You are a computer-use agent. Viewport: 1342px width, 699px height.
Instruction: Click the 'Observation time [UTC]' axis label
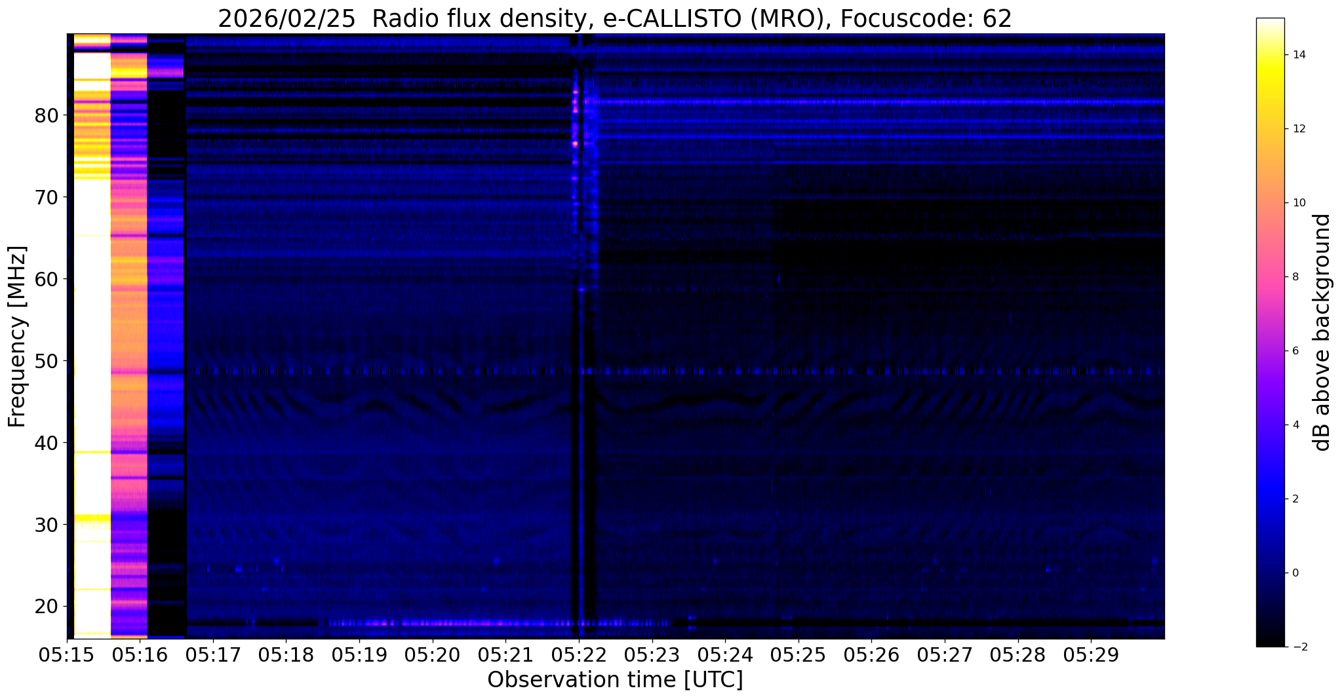[615, 679]
